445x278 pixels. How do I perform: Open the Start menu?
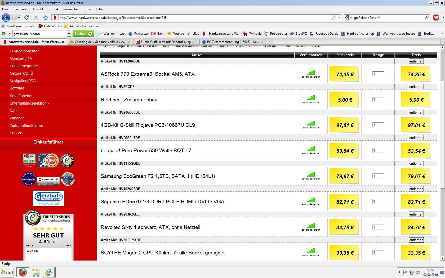tap(7, 272)
